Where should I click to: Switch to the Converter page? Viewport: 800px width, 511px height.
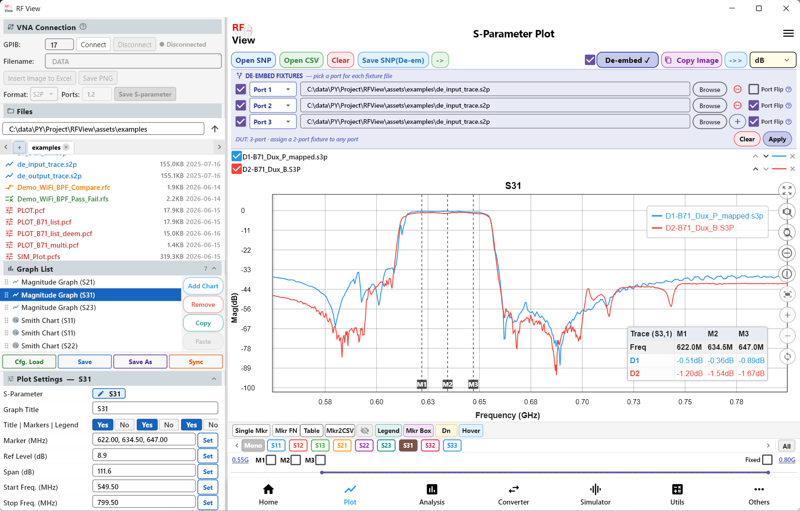pos(514,494)
